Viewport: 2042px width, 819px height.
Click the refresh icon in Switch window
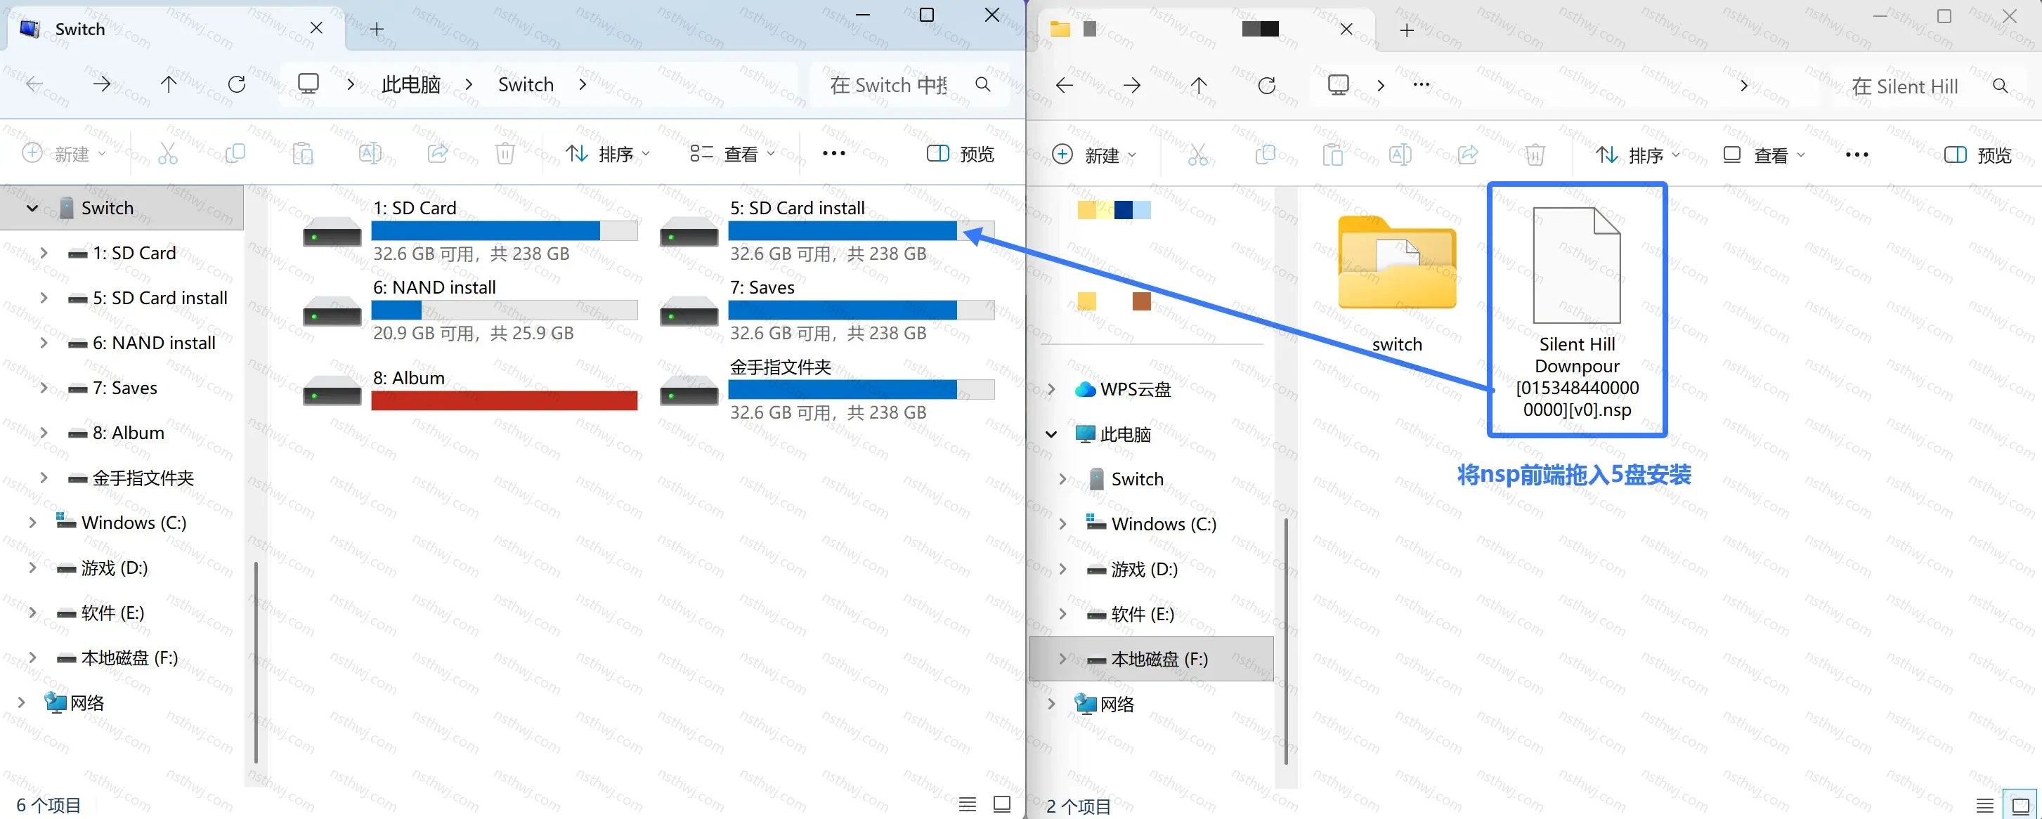pos(236,84)
